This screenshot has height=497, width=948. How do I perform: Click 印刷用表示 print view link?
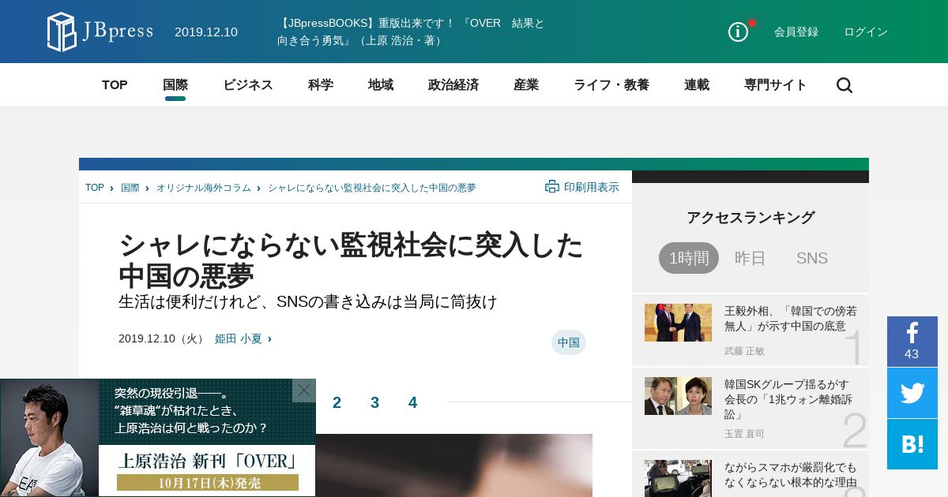pyautogui.click(x=592, y=187)
